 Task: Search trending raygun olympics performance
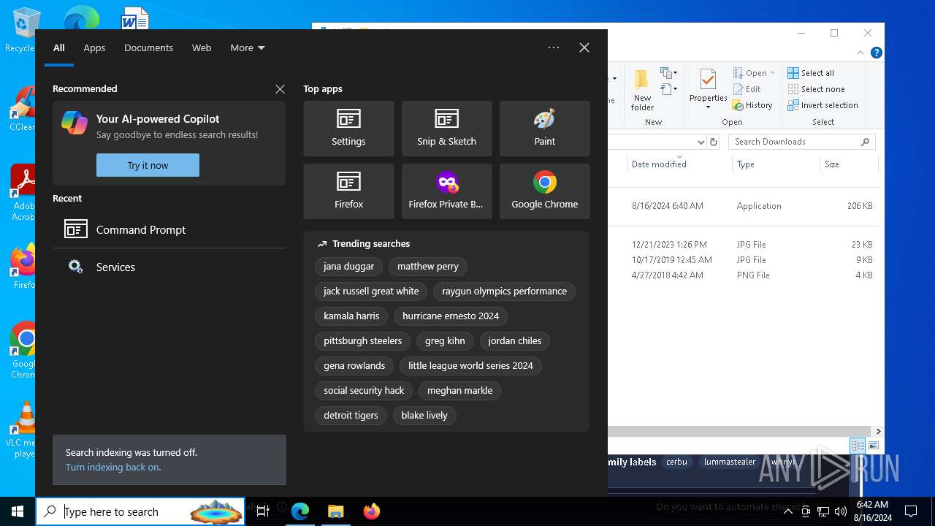tap(504, 291)
